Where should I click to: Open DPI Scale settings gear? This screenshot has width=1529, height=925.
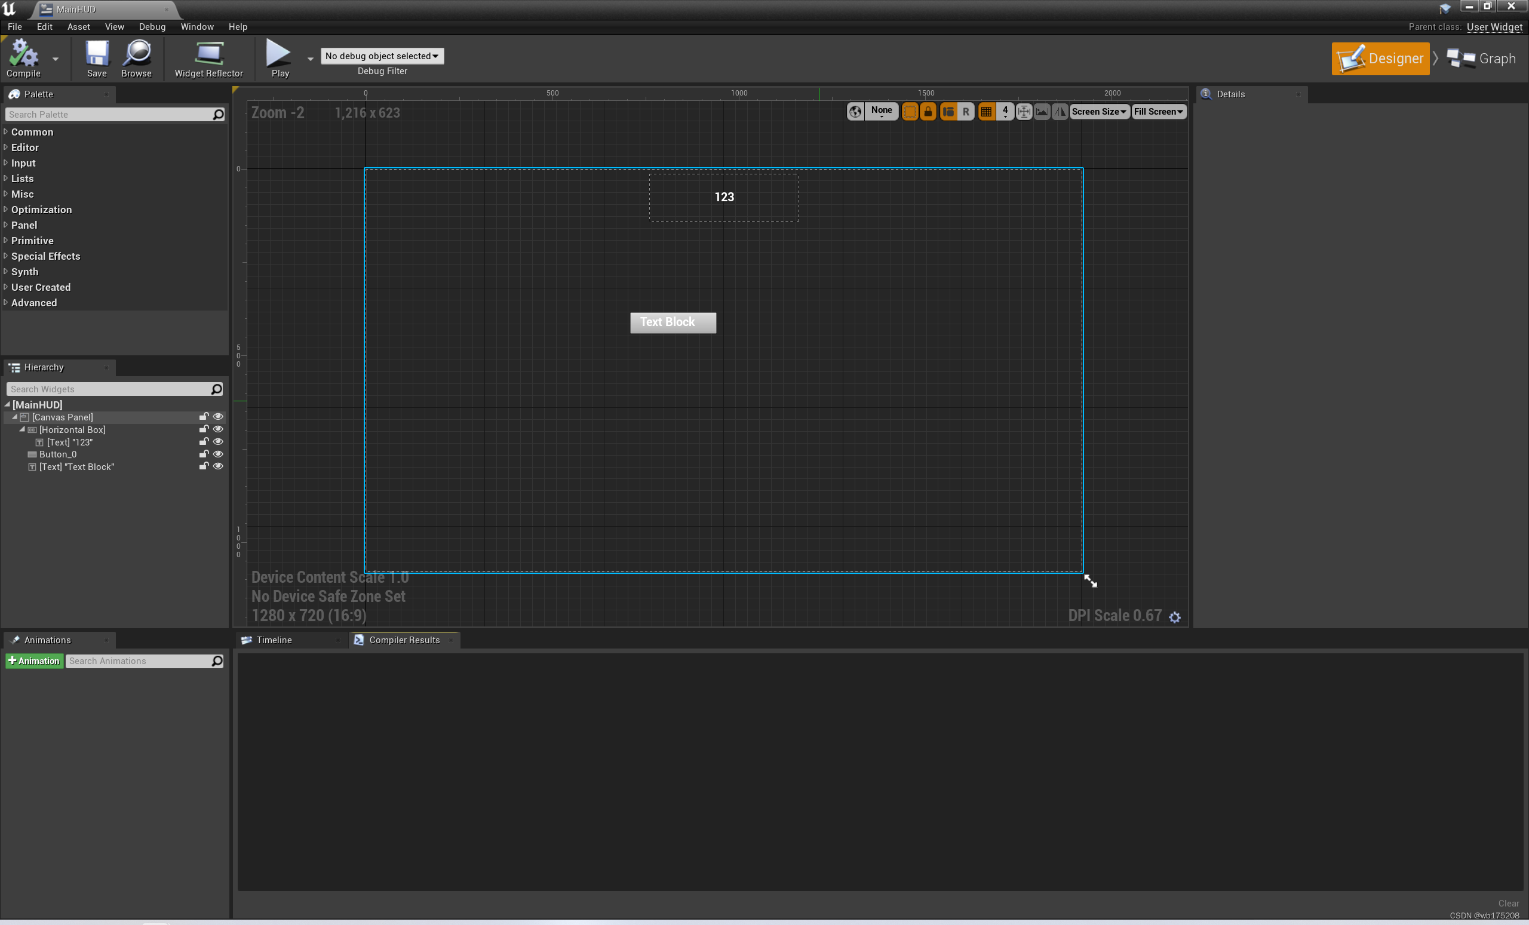point(1175,617)
